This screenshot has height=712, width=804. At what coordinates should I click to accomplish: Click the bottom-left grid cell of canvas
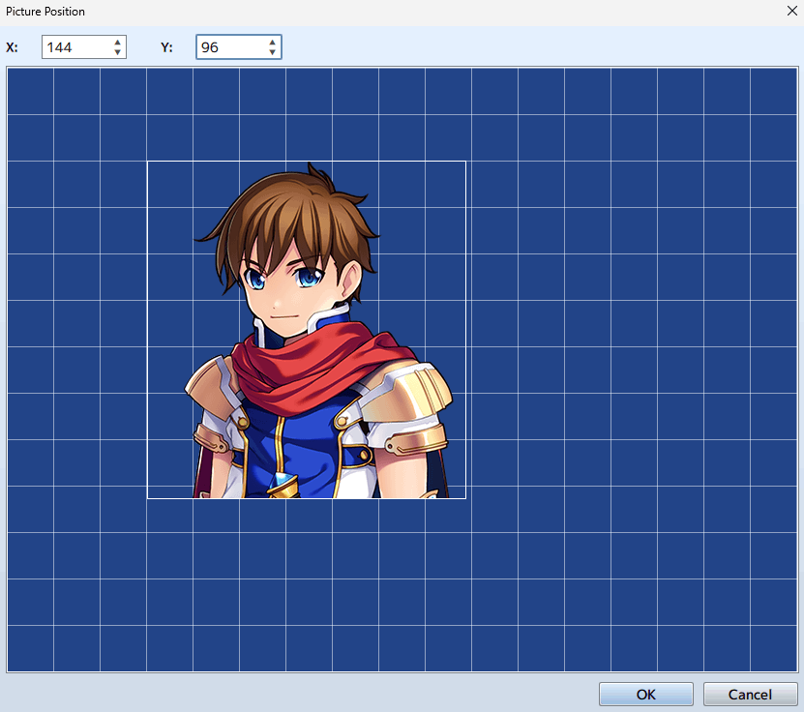pos(30,648)
